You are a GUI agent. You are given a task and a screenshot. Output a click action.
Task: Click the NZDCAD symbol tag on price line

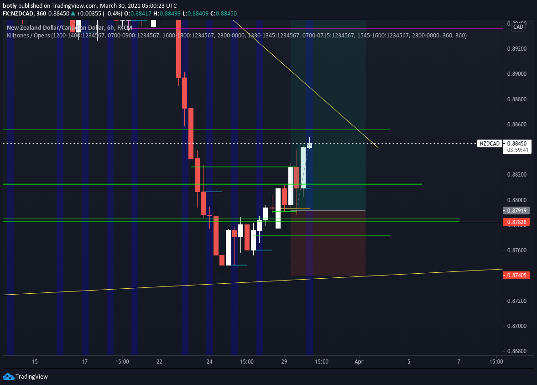490,144
